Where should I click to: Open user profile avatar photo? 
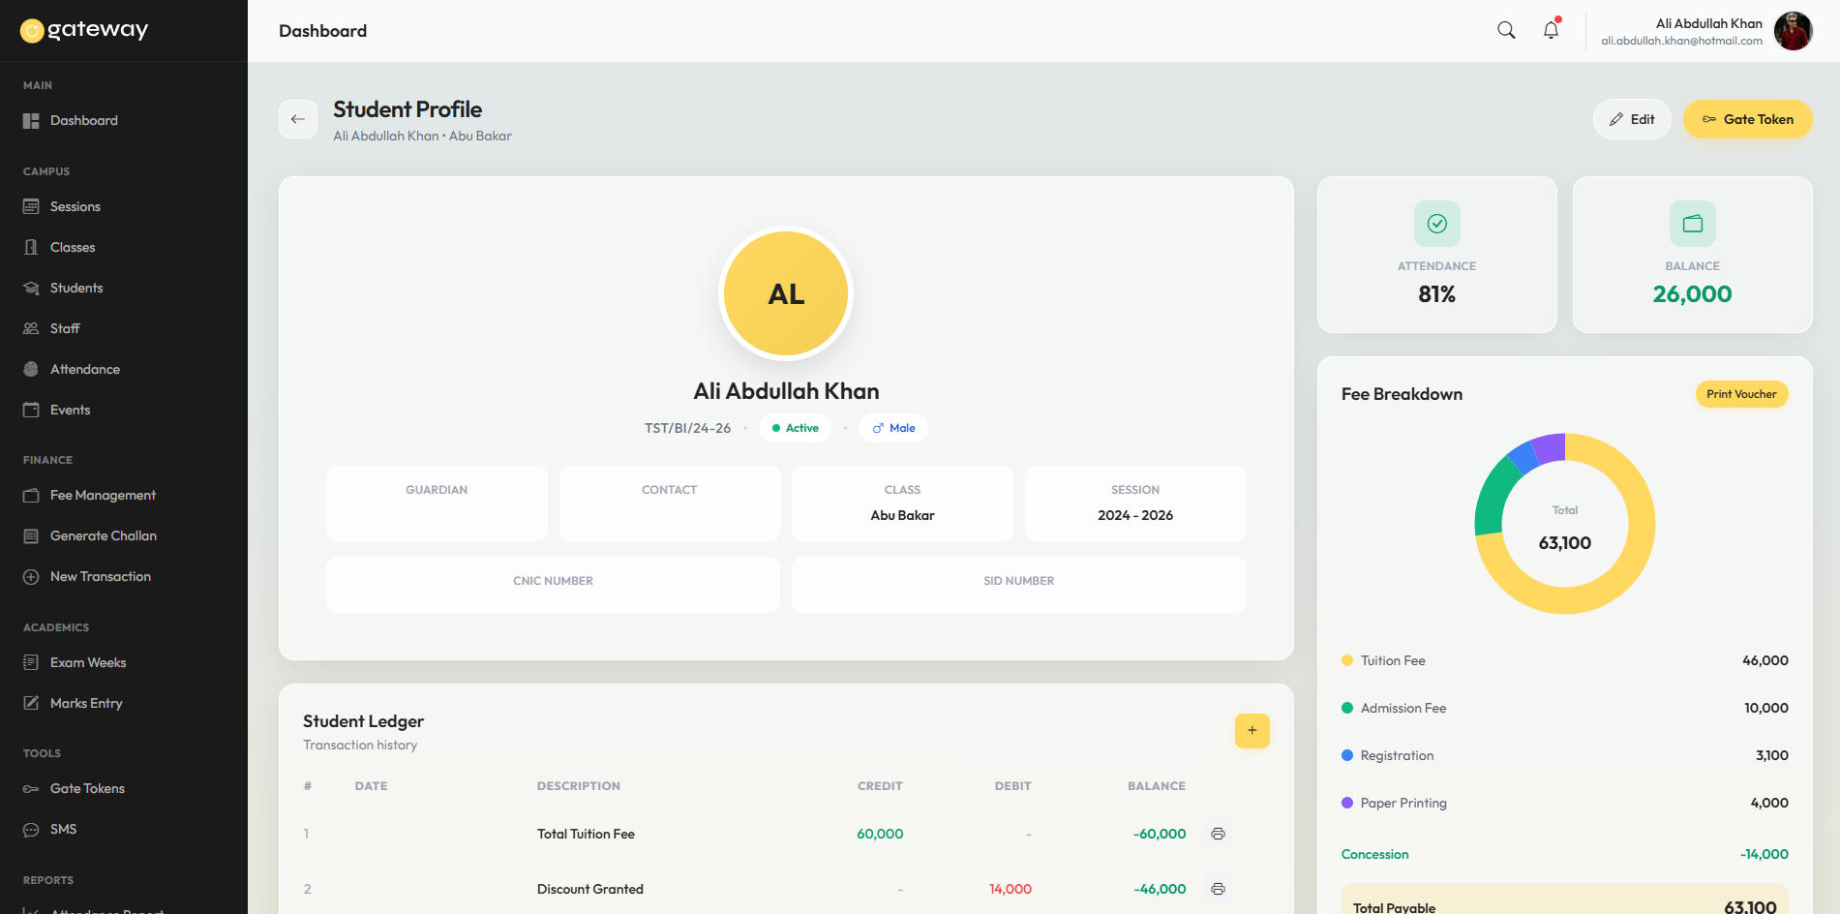1793,31
